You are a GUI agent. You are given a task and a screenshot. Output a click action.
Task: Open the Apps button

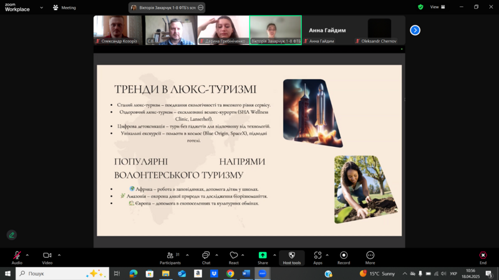[x=317, y=258]
